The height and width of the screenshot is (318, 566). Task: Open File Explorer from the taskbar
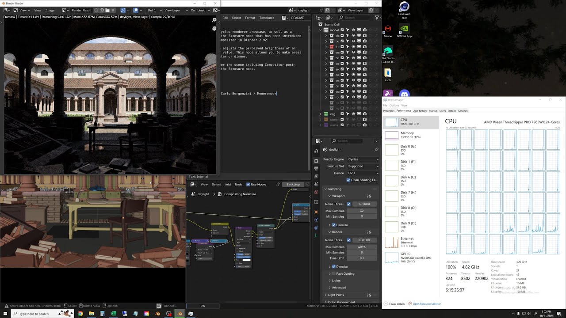[x=92, y=314]
